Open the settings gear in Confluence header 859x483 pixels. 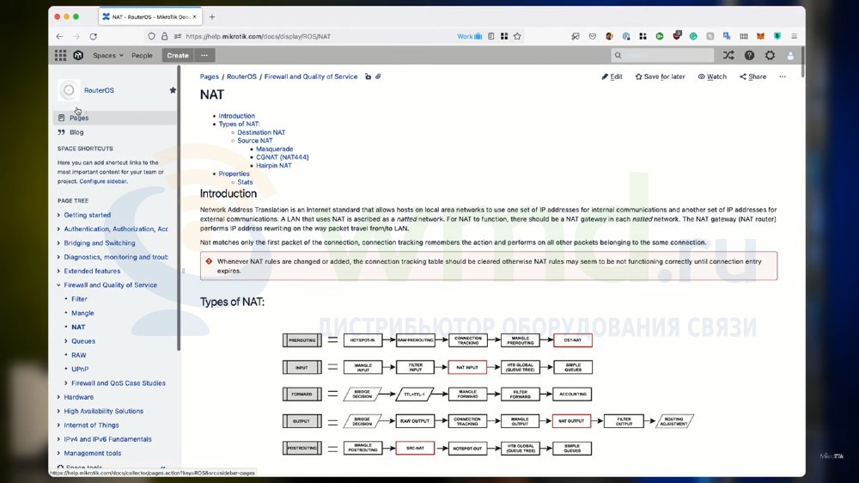(770, 55)
